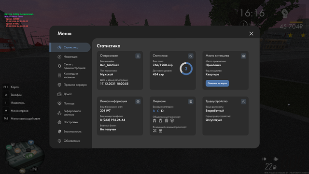
Task: Click the Приволжск residence value
Action: [213, 65]
